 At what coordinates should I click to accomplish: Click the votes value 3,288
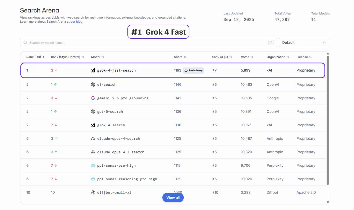coord(246,193)
